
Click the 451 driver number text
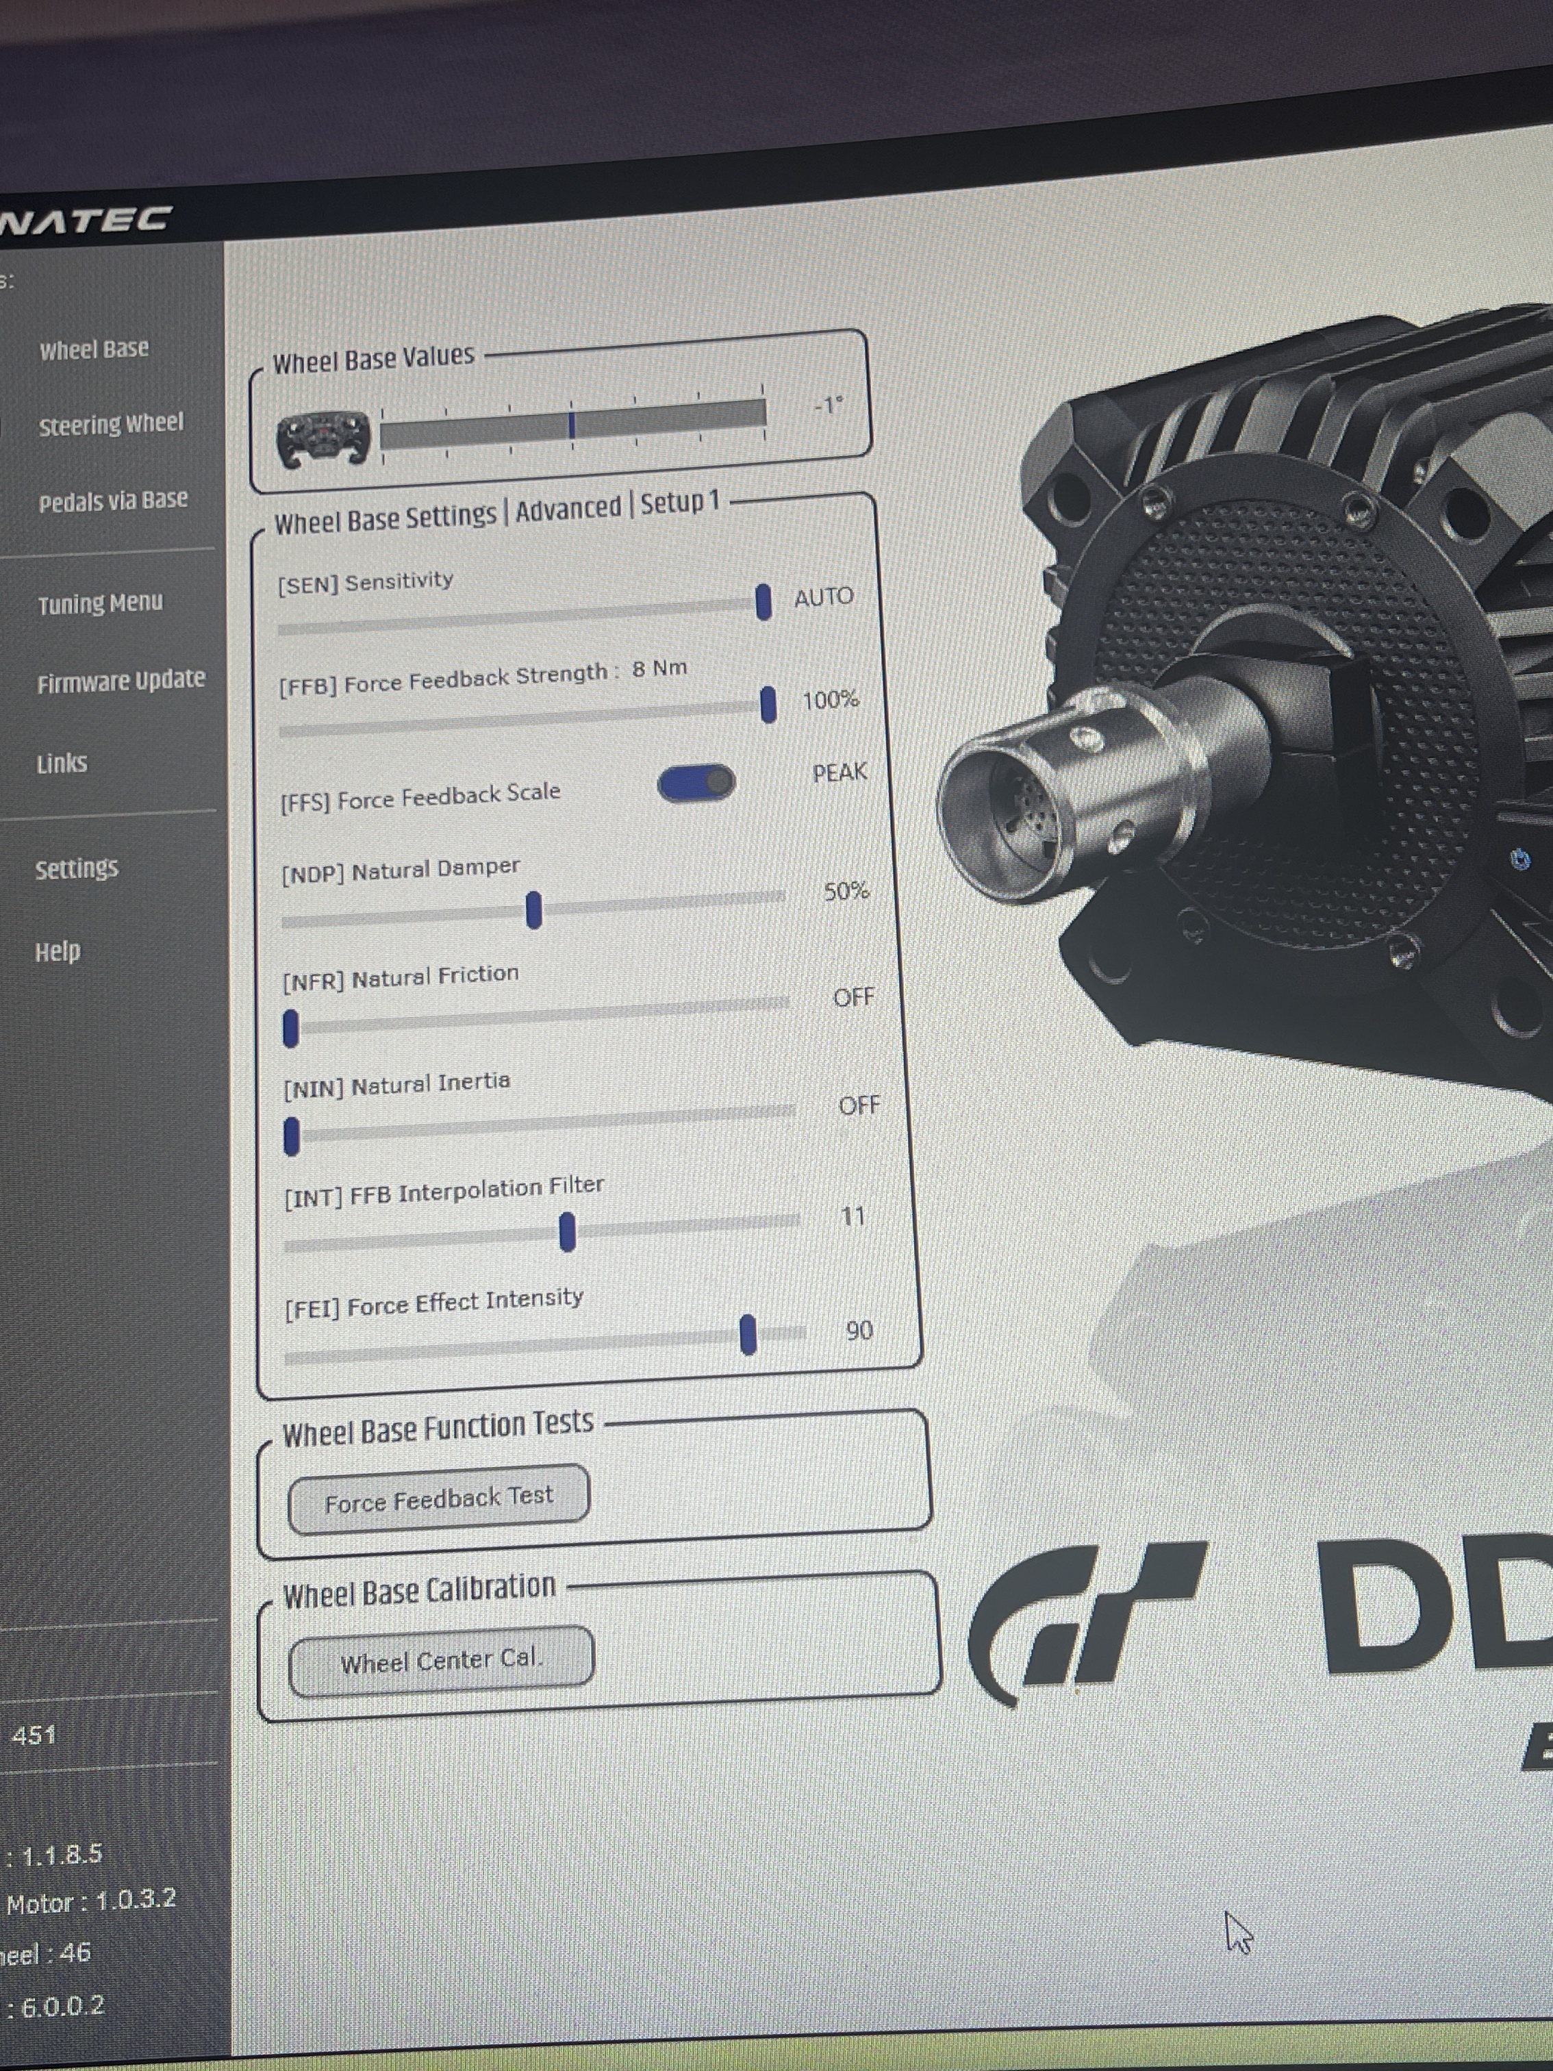(x=35, y=1735)
